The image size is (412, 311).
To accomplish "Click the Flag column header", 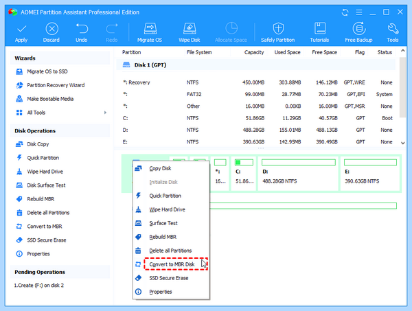I will 360,52.
